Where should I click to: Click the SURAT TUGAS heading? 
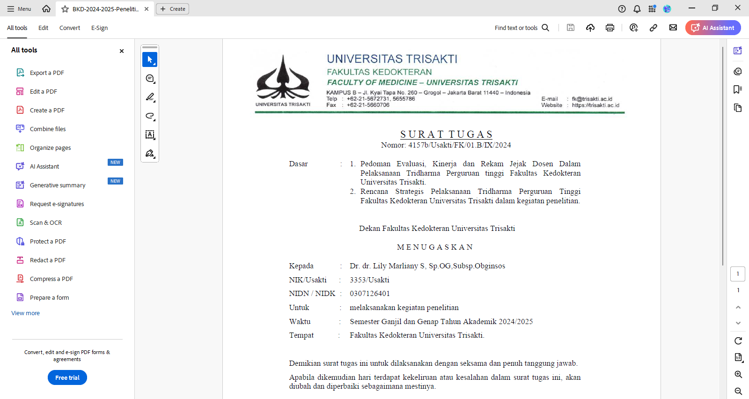pos(447,134)
